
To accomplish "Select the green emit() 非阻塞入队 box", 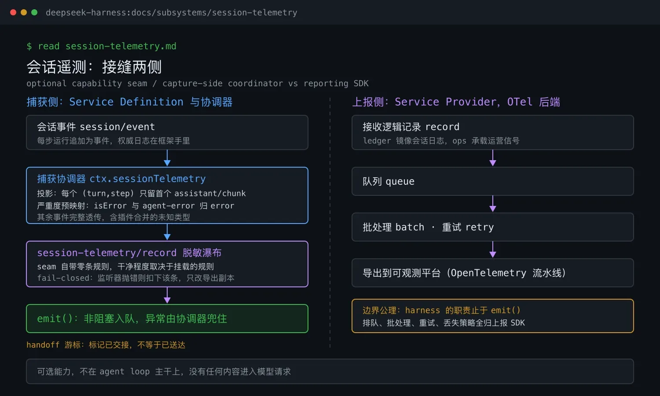I will [x=167, y=319].
